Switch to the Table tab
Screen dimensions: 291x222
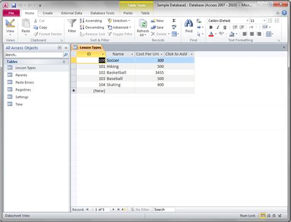[145, 13]
